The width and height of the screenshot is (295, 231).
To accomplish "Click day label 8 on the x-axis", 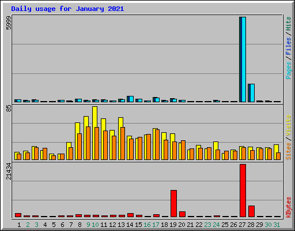I will point(80,225).
